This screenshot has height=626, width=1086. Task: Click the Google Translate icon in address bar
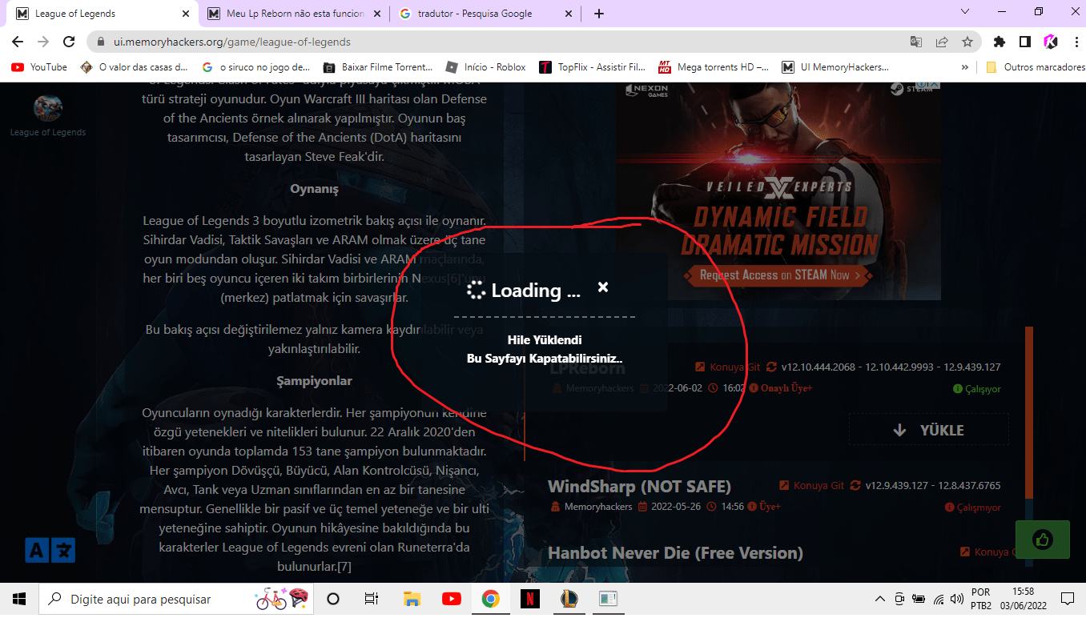click(916, 42)
